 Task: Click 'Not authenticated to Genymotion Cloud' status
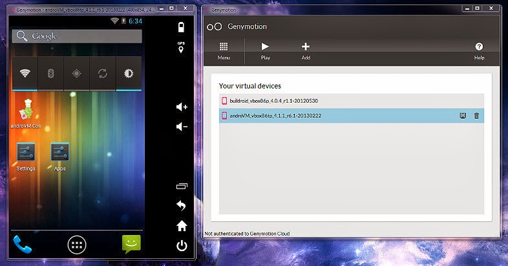click(247, 234)
